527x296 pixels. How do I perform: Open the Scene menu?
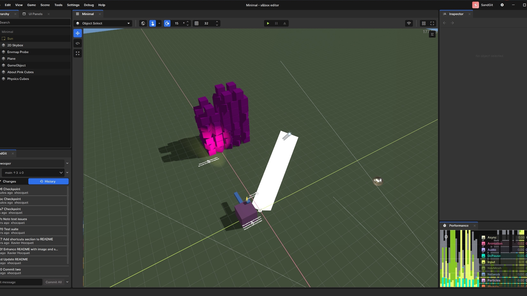(45, 5)
